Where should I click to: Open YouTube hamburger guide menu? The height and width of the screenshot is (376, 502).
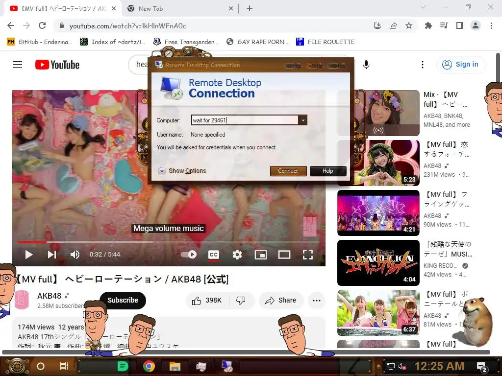18,65
